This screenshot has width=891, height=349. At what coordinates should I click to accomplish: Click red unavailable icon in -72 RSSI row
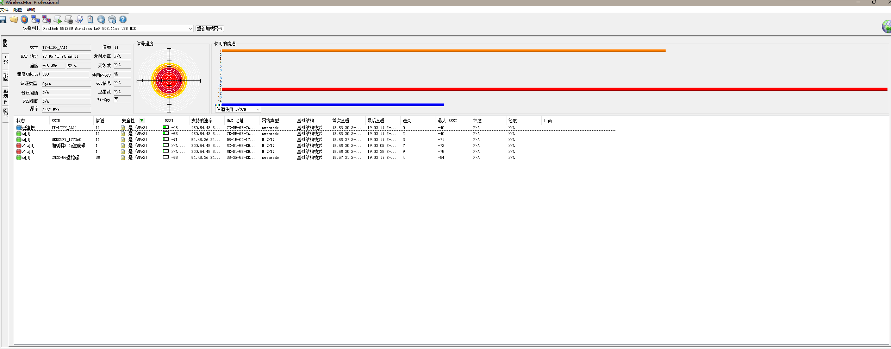(x=19, y=146)
